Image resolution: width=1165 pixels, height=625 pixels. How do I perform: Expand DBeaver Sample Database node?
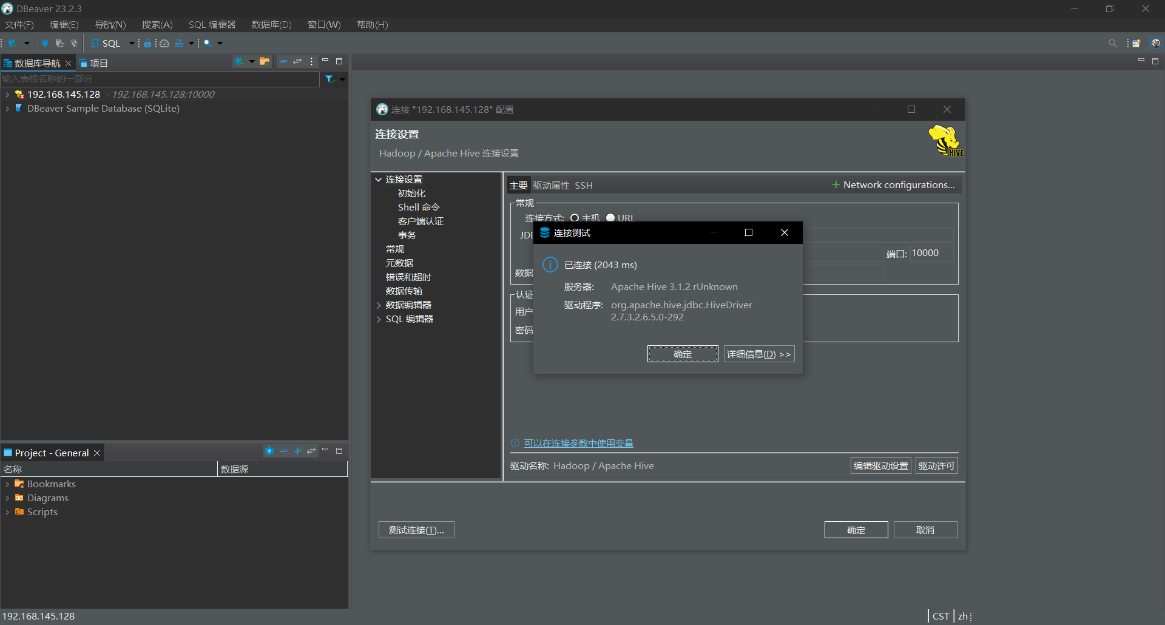pyautogui.click(x=7, y=109)
